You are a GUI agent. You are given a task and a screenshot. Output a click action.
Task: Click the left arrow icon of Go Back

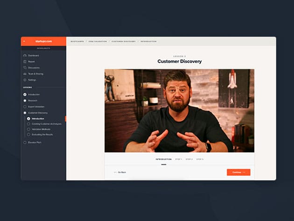pos(115,172)
